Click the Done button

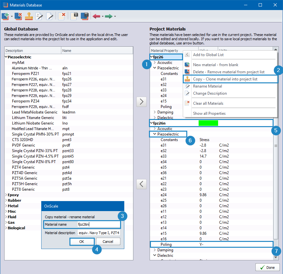coord(267,267)
